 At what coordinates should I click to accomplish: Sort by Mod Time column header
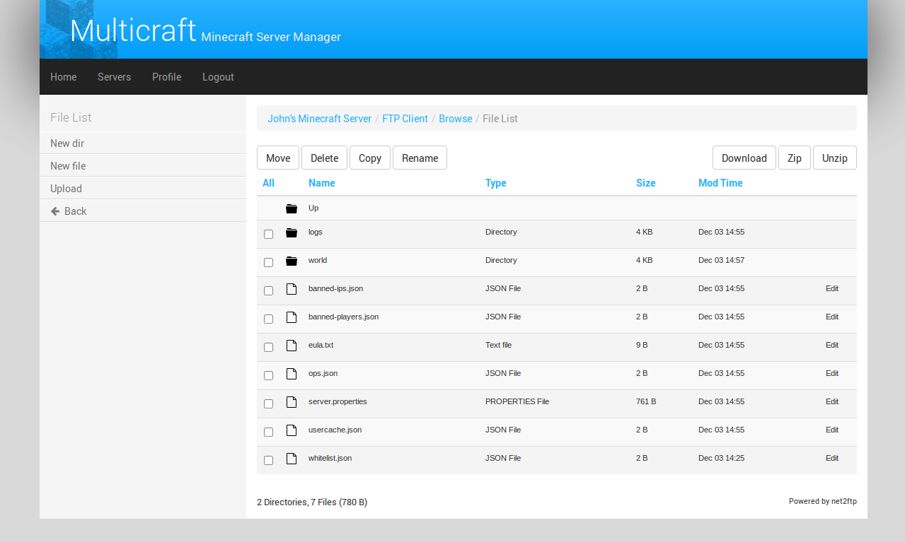point(720,183)
